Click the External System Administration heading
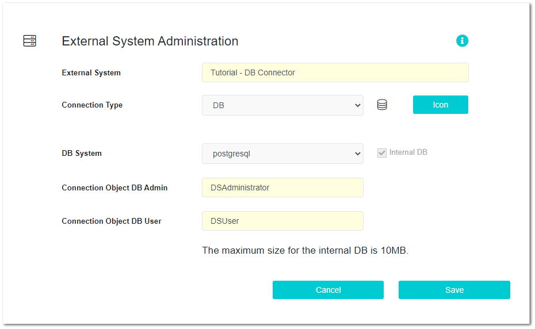Viewport: 535px width, 329px height. (150, 41)
